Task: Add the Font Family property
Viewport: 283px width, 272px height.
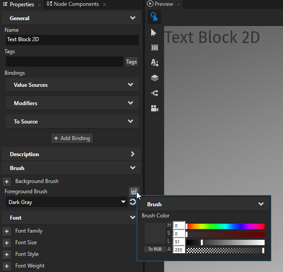Action: (x=7, y=231)
